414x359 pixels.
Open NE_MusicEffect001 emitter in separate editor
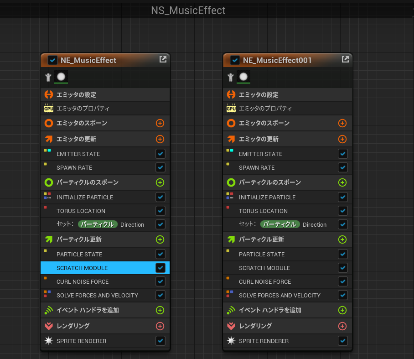(345, 59)
